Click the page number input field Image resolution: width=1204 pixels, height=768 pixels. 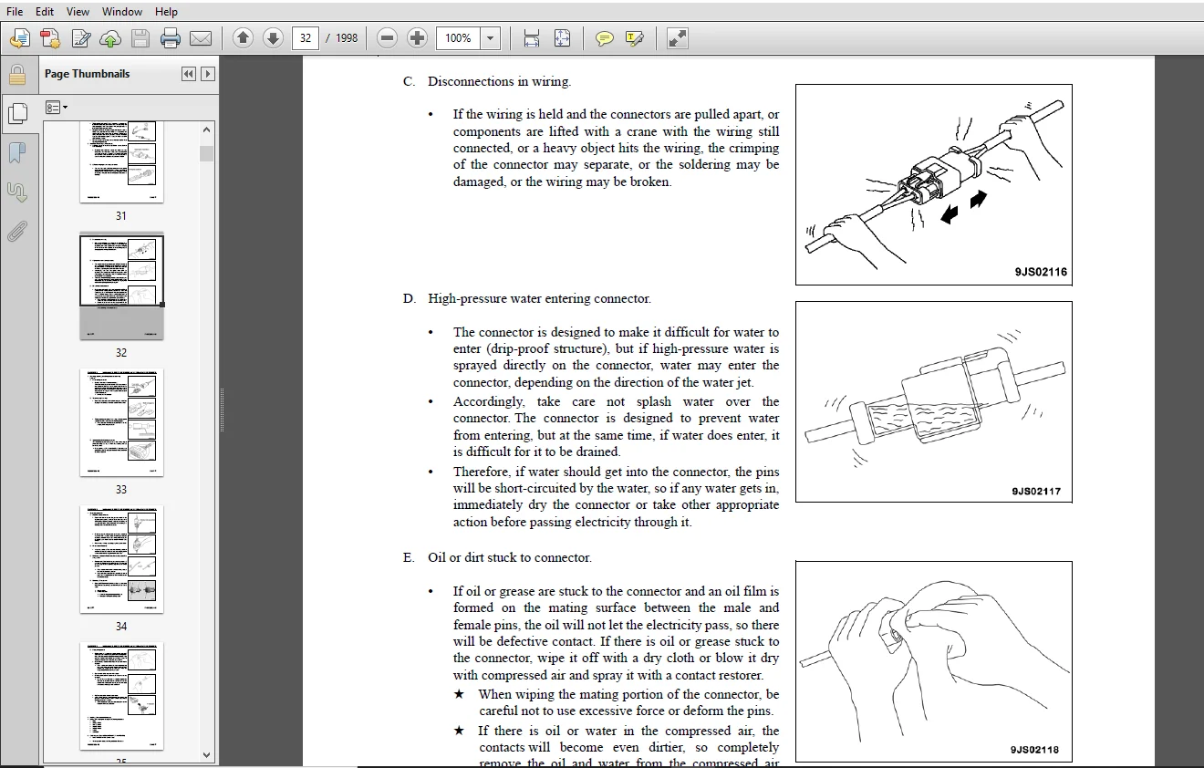[306, 38]
